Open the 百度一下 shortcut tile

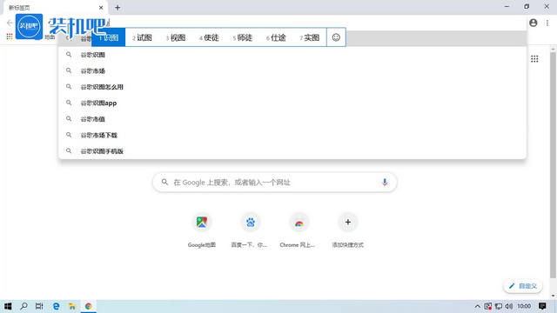(251, 230)
